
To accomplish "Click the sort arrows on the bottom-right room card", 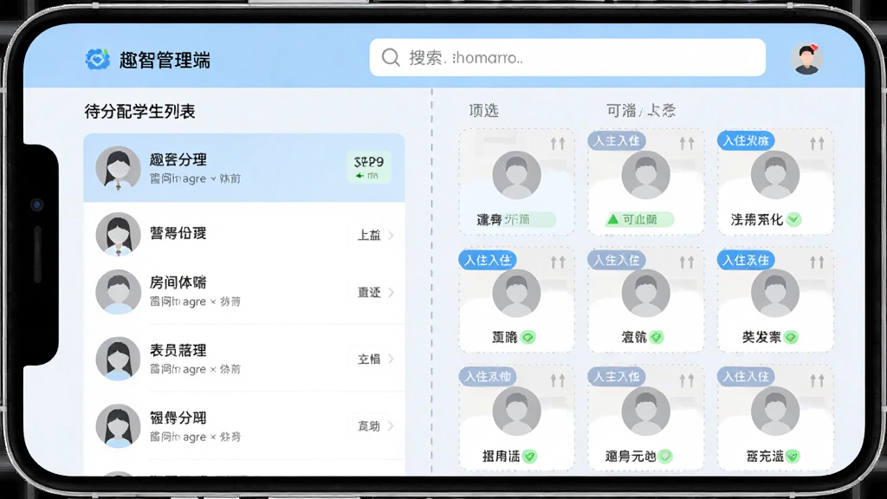I will click(817, 381).
